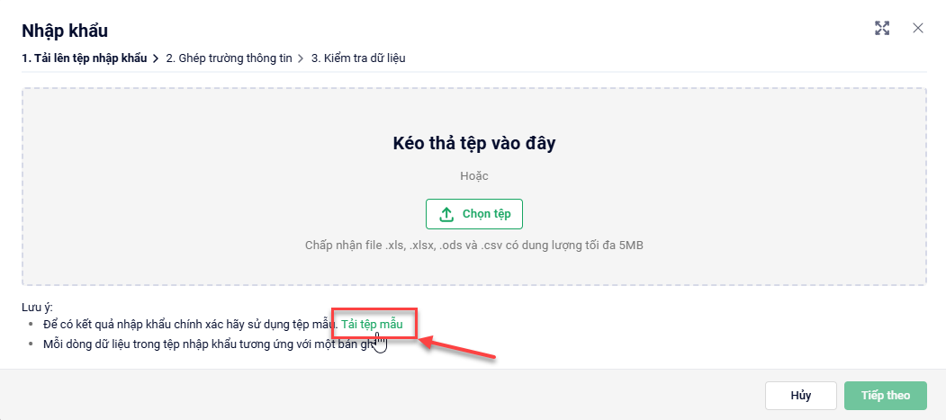This screenshot has width=946, height=420.
Task: Download template via 'Tải tệp mẫu' link
Action: 372,324
